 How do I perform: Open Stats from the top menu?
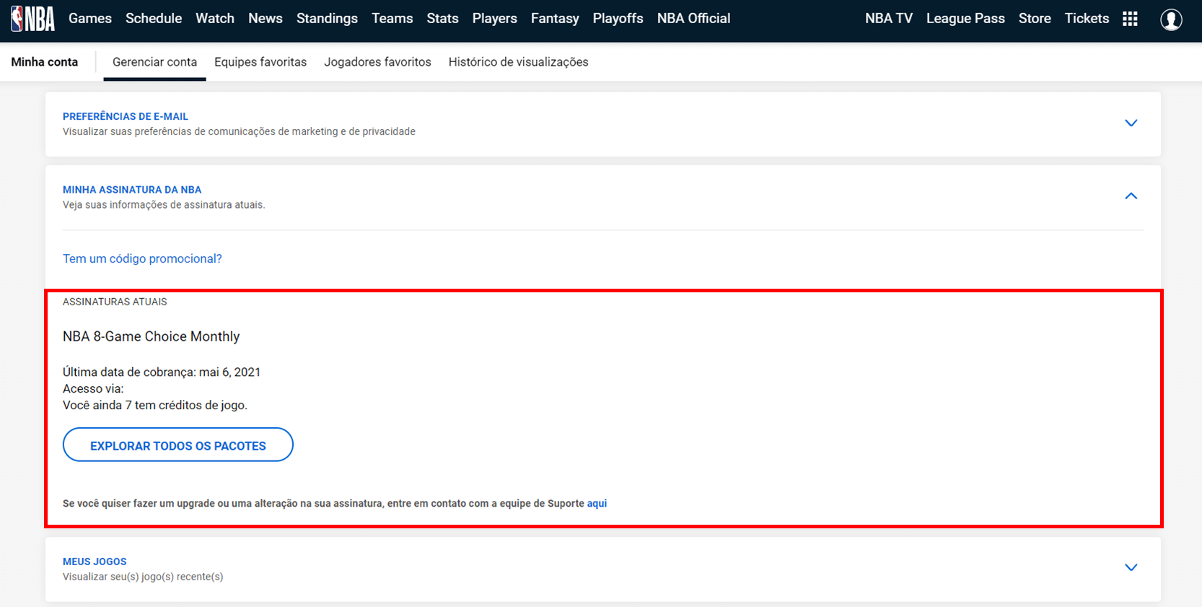[442, 19]
